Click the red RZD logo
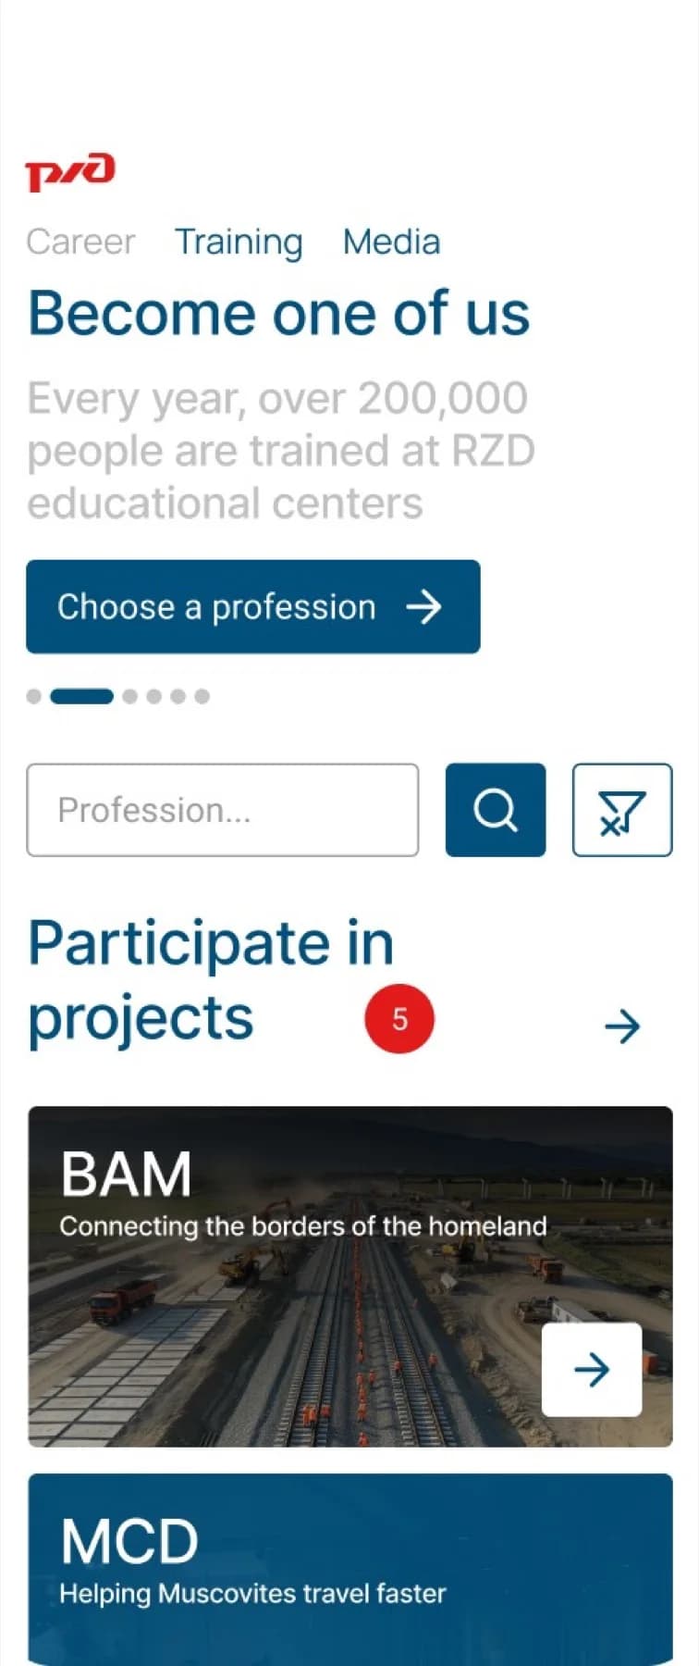Screen dimensions: 699x1666 click(x=70, y=172)
